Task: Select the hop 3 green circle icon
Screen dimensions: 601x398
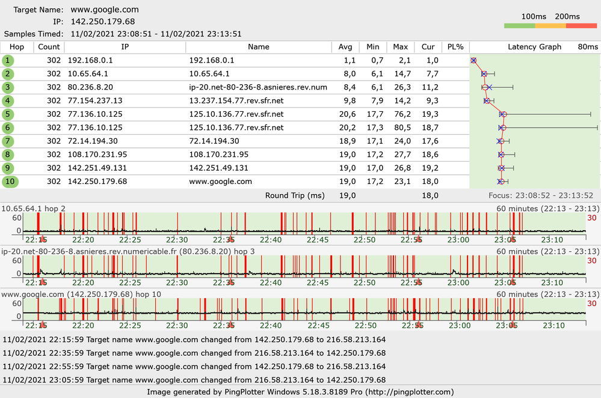Action: click(x=8, y=87)
